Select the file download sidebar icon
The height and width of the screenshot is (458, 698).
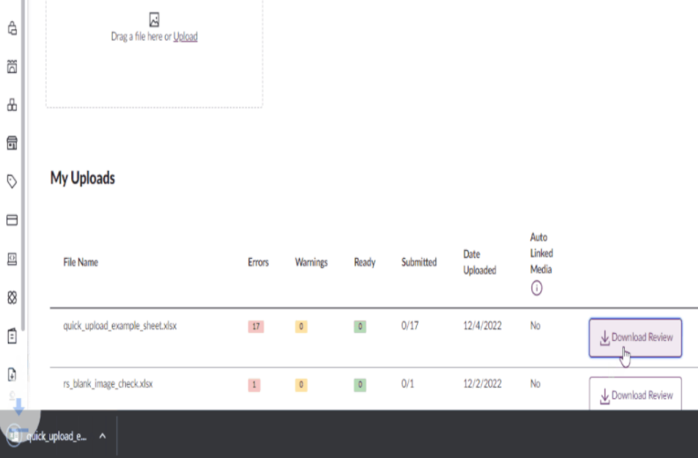pyautogui.click(x=12, y=374)
